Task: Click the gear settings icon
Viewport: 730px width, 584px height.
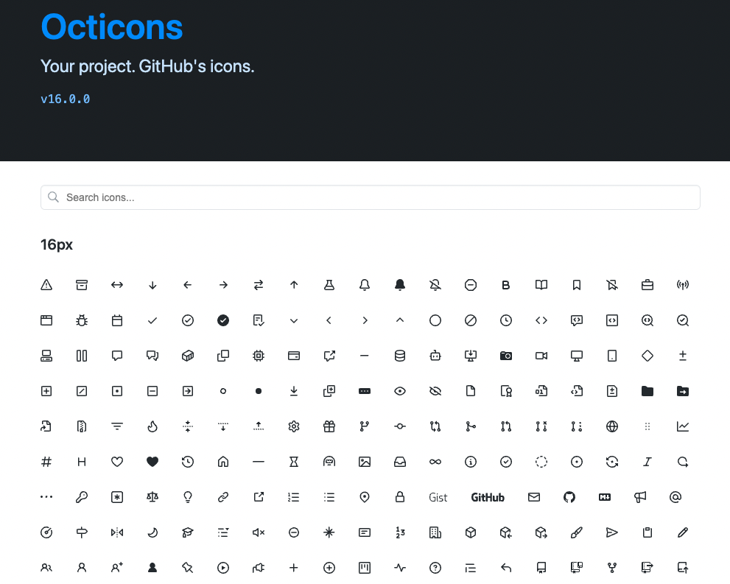Action: click(294, 426)
